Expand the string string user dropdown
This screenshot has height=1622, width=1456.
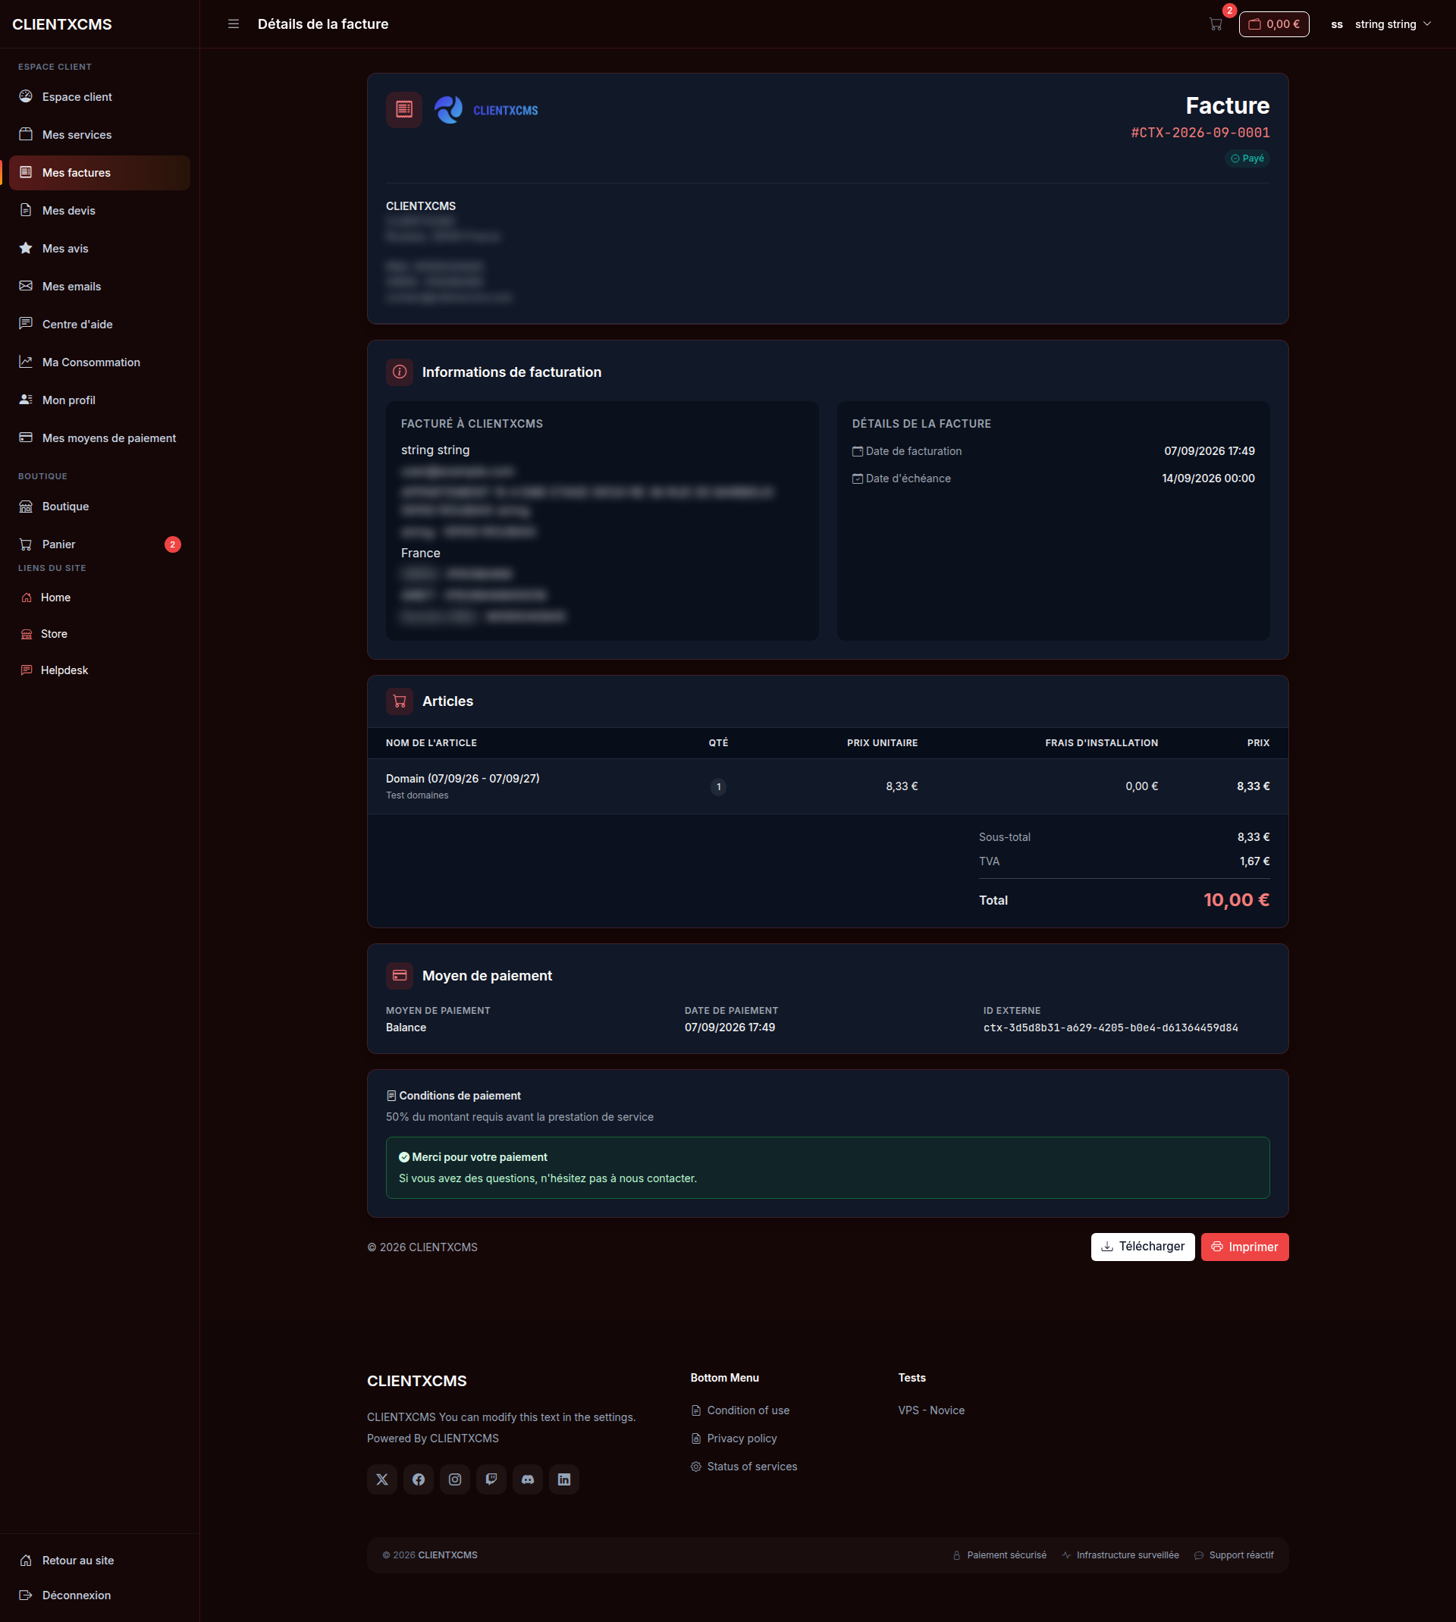(x=1381, y=24)
